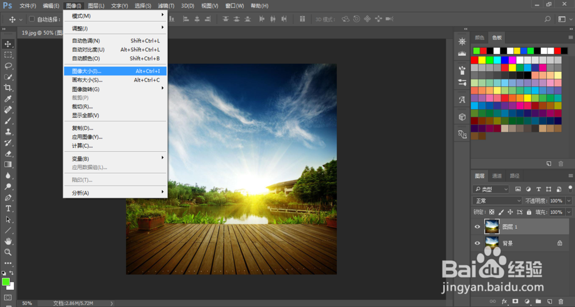This screenshot has height=307, width=575.
Task: Choose 复制(D)... menu entry
Action: coord(115,128)
